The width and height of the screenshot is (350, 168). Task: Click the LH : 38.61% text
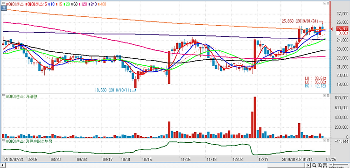tap(315, 79)
